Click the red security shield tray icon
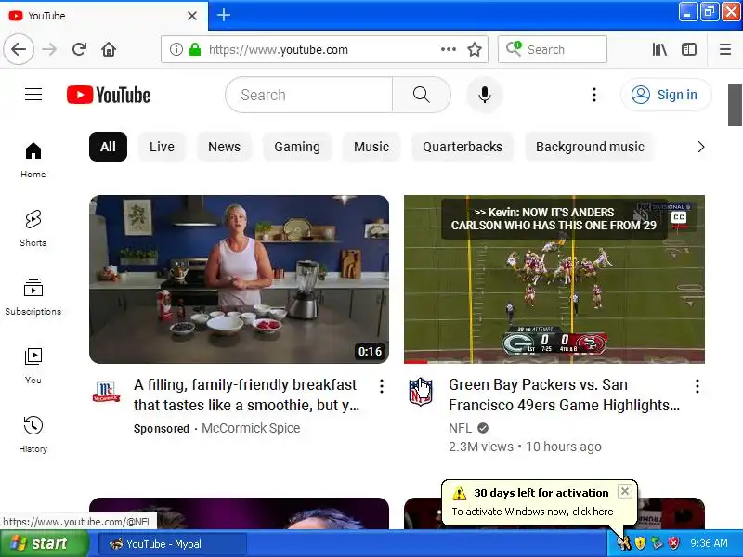This screenshot has width=743, height=557. (x=674, y=543)
